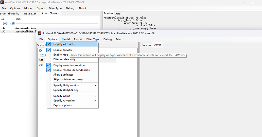262x137 pixels.
Task: Open the Misc. menu in Studio window
Action: [119, 39]
